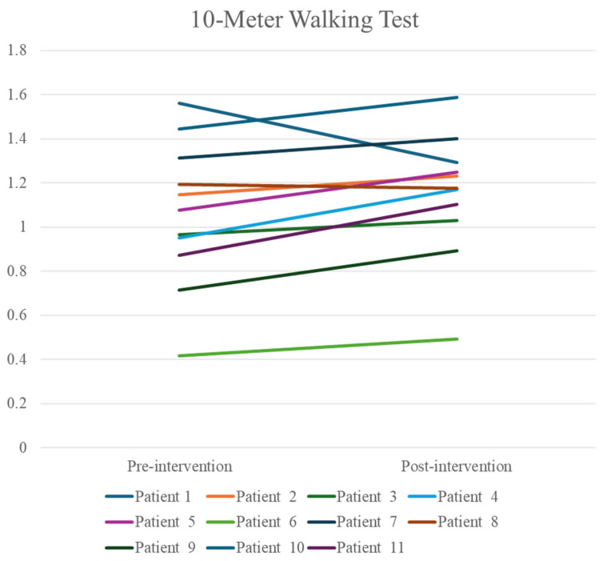Select the Post-intervention axis label
This screenshot has height=561, width=603.
click(457, 466)
